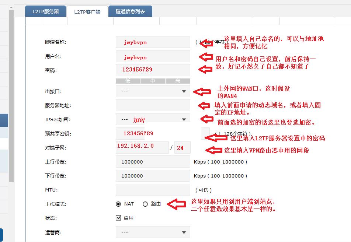Screen dimensions: 351x242
Task: Click the 密码 field containing 123456789
Action: [x=153, y=70]
